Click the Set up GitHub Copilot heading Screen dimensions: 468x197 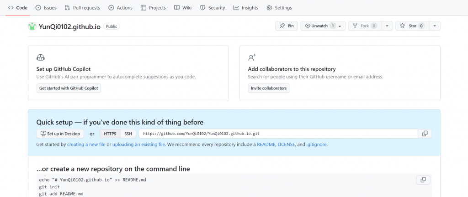[x=63, y=69]
